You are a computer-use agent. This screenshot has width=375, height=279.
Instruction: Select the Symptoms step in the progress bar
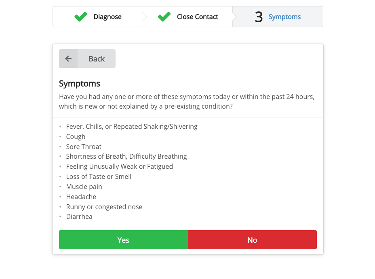coord(284,17)
